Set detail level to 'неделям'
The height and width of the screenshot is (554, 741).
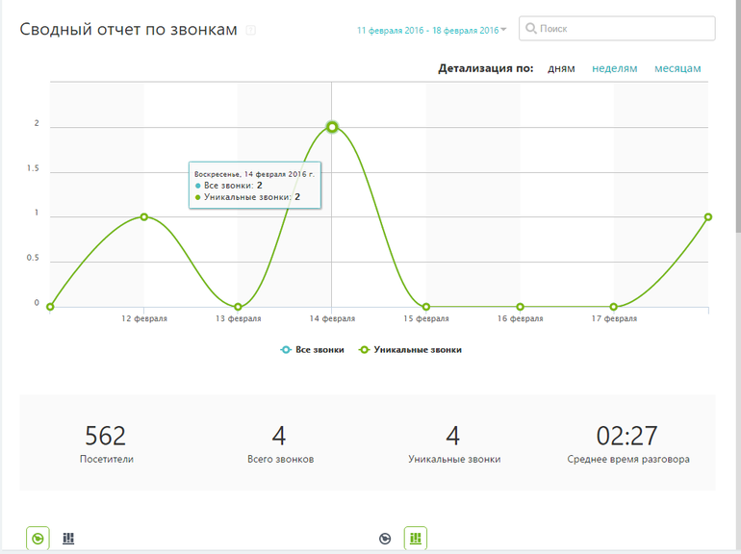point(614,68)
